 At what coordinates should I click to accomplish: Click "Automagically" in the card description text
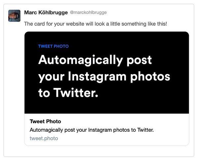45,130
